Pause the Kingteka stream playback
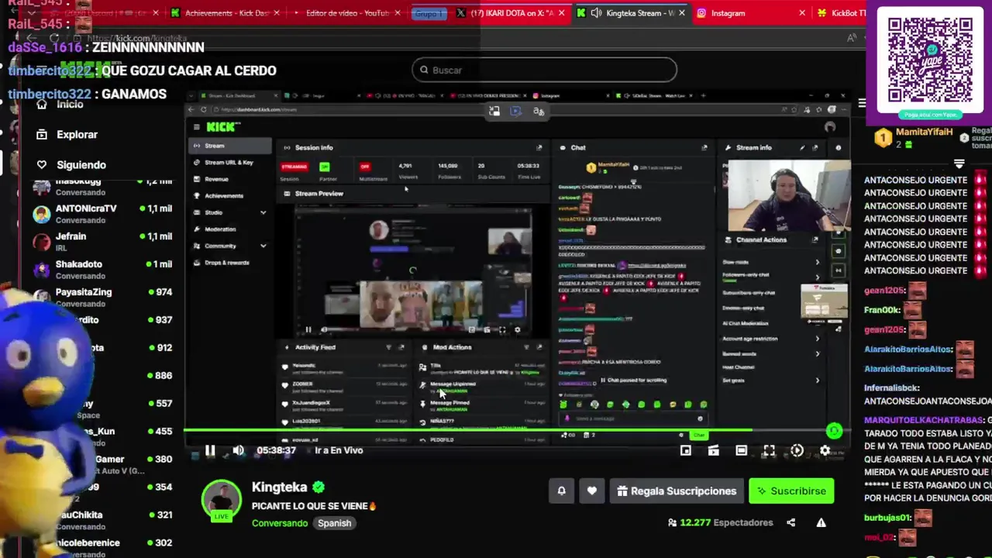The height and width of the screenshot is (558, 992). (x=210, y=450)
